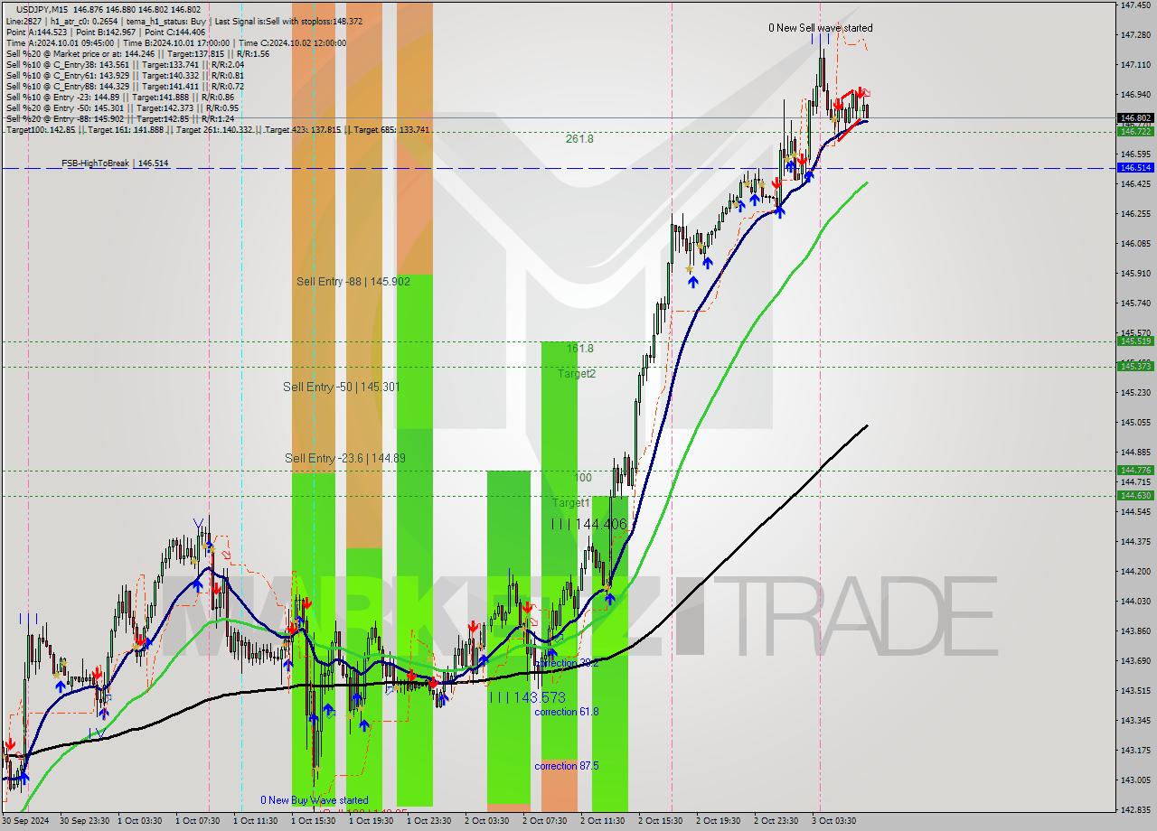Click the 'Sell %10 @ Entry -23: 144.89' line
Image resolution: width=1157 pixels, height=831 pixels.
119,98
